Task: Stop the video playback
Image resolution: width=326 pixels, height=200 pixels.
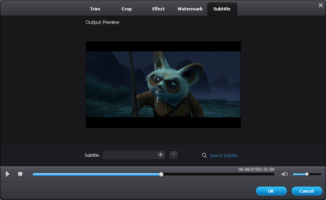Action: pyautogui.click(x=21, y=175)
